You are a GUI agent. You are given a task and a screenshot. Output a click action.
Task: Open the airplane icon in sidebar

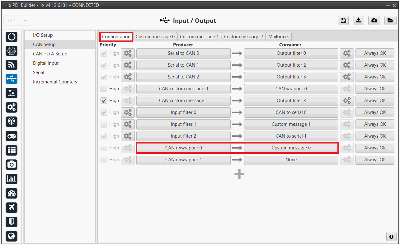pos(12,207)
